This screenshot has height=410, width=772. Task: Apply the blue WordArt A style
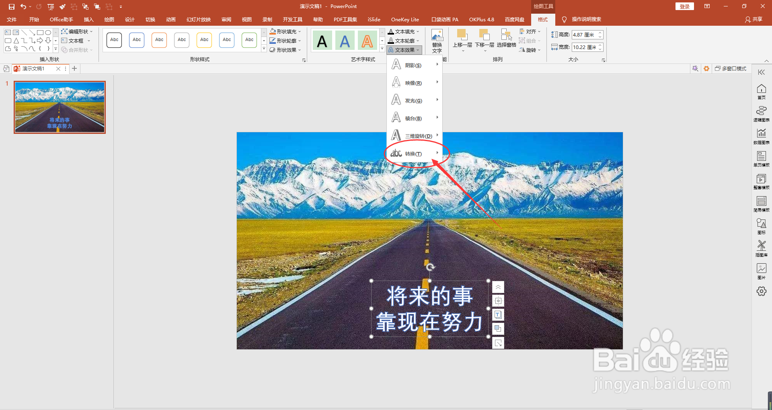[x=345, y=41]
